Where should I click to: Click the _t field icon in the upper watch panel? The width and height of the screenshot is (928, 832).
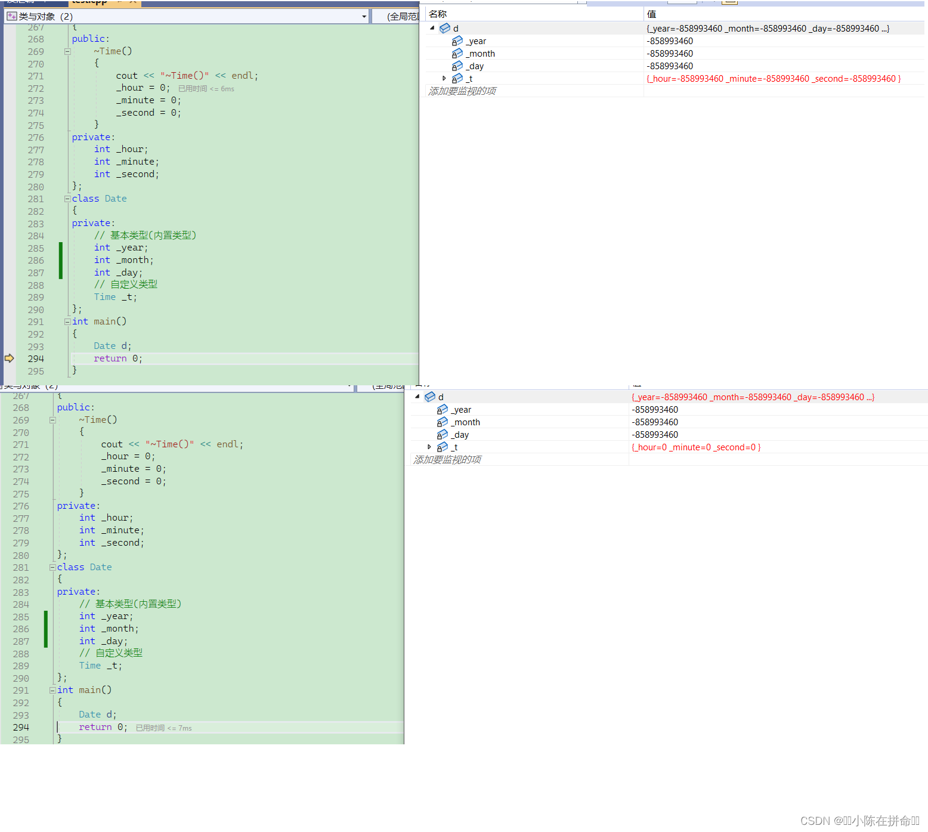pyautogui.click(x=457, y=78)
